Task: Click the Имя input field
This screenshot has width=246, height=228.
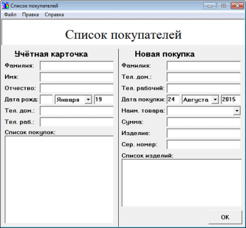Action: [x=77, y=77]
